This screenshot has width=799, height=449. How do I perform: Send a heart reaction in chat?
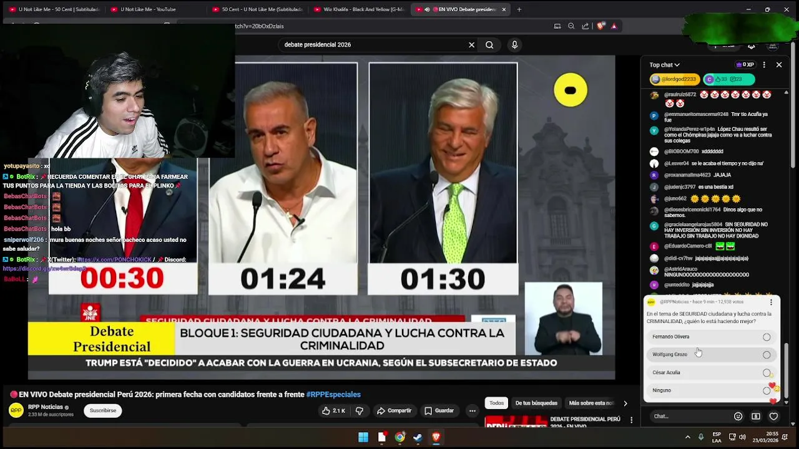pos(773,416)
